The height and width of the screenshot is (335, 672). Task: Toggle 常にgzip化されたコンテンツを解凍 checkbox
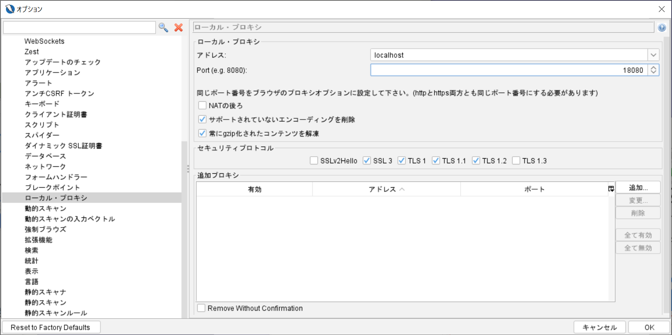point(202,133)
